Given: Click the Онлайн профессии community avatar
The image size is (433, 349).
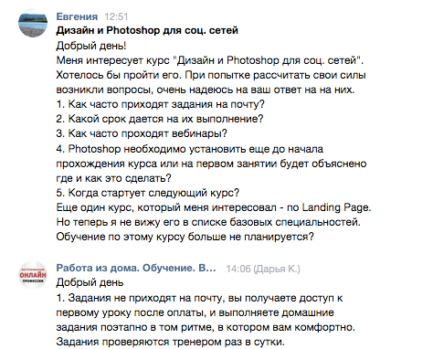Looking at the screenshot, I should 33,275.
